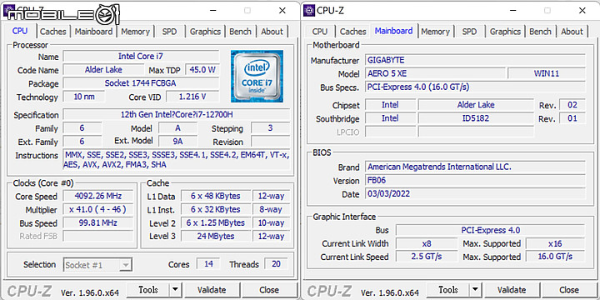Click BIOS Brand American Megatrends International LLC.
This screenshot has height=300, width=600.
tap(475, 167)
